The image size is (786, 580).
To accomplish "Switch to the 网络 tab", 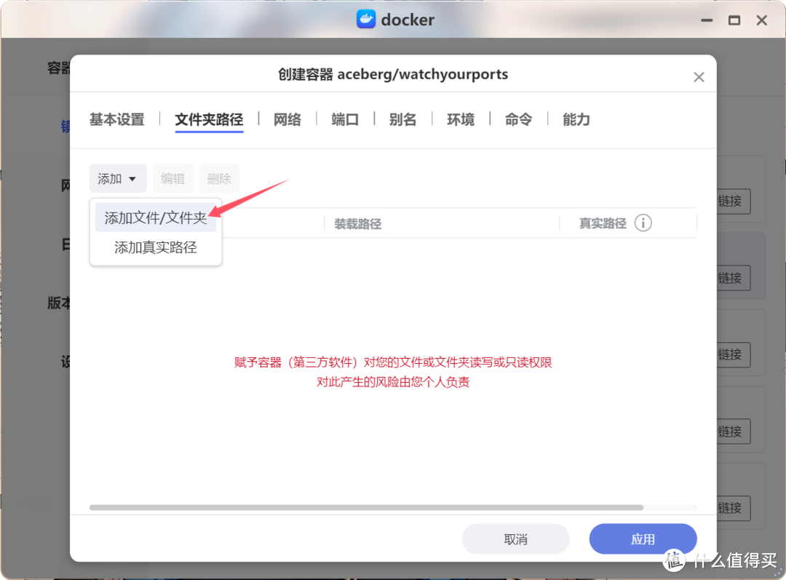I will (x=287, y=119).
